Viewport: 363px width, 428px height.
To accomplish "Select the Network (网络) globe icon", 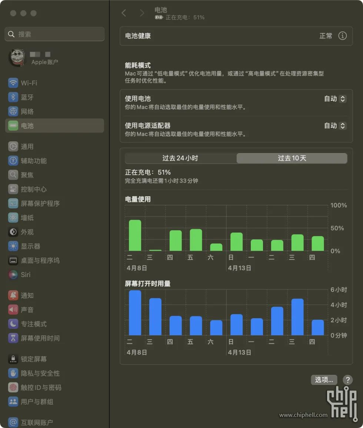I will pos(13,111).
